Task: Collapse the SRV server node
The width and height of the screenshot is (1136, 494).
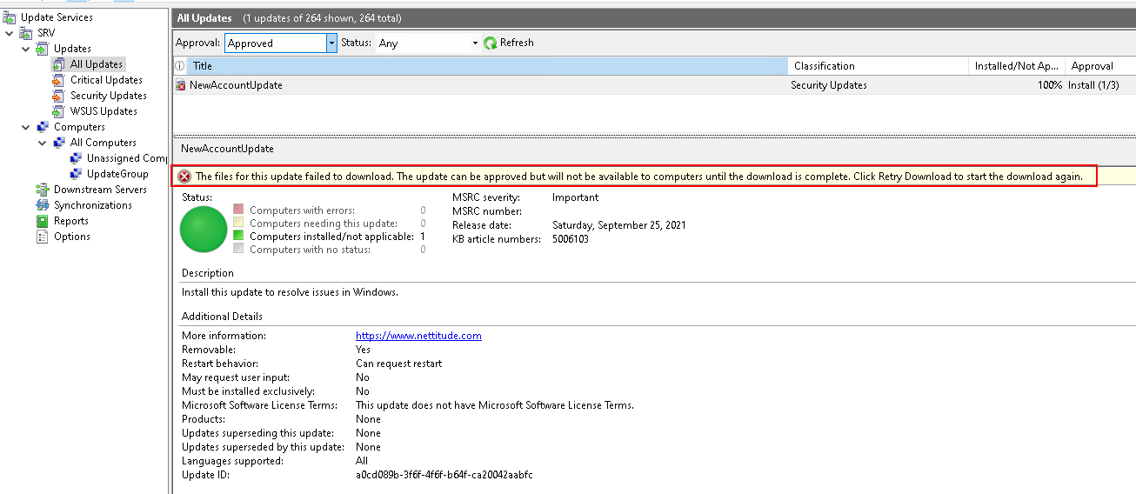Action: point(10,33)
